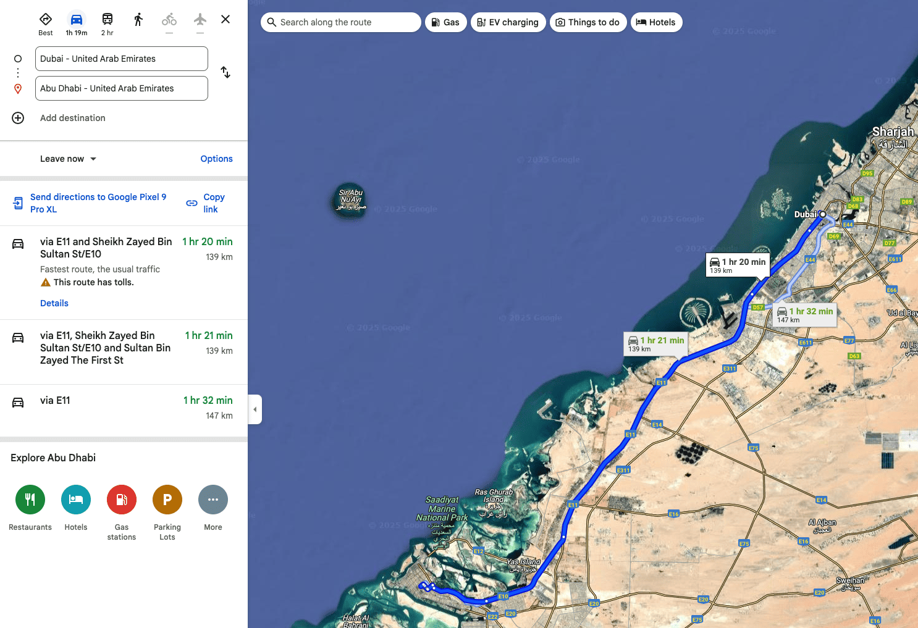The width and height of the screenshot is (918, 628).
Task: Click Explore Abu Dhabi heading
Action: click(x=53, y=458)
